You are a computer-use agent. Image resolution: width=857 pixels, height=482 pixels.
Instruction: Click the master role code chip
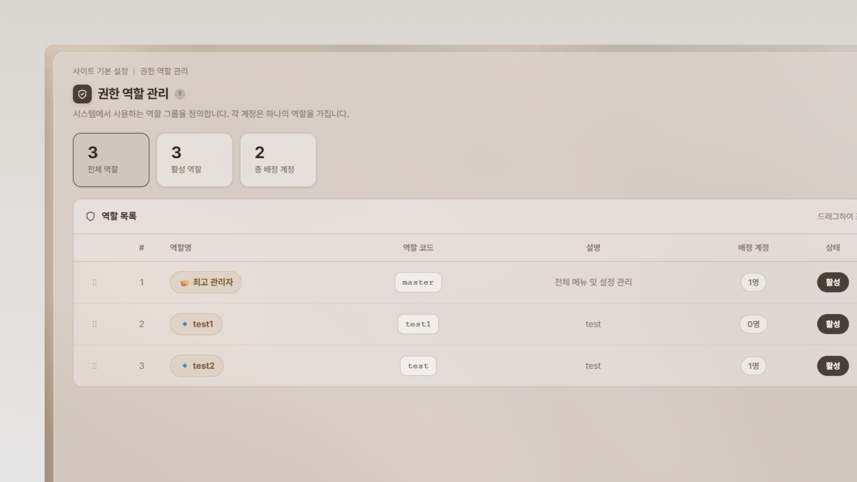418,283
